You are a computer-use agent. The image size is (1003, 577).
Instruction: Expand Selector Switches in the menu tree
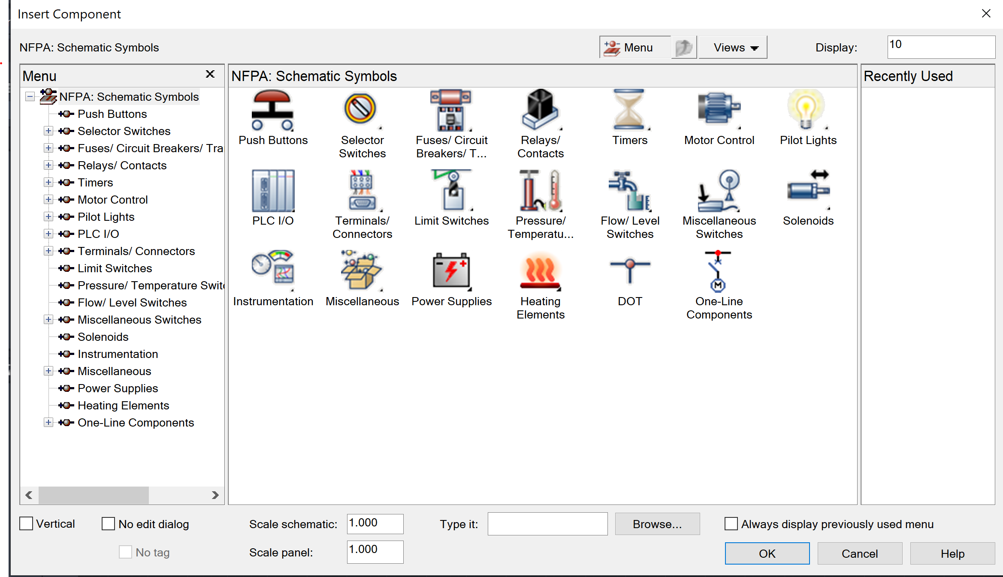pyautogui.click(x=48, y=131)
